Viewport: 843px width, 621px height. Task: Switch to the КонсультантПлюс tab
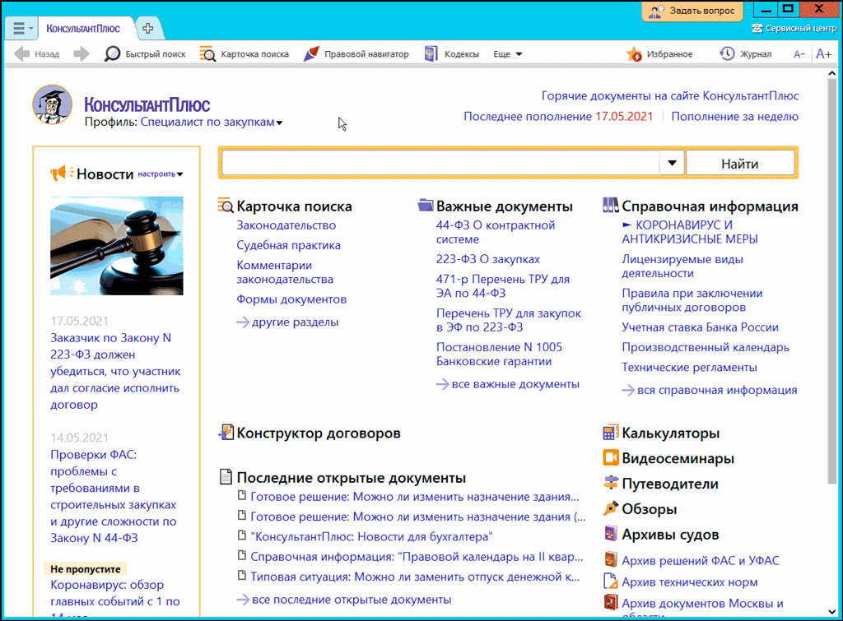click(x=83, y=29)
